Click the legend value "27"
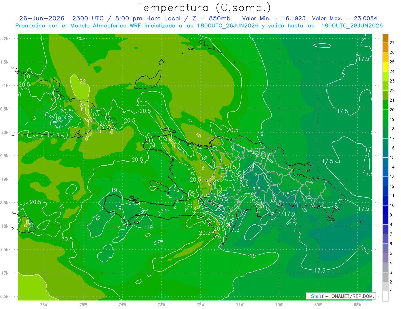Screen dimensions: 401x309 [x=392, y=43]
